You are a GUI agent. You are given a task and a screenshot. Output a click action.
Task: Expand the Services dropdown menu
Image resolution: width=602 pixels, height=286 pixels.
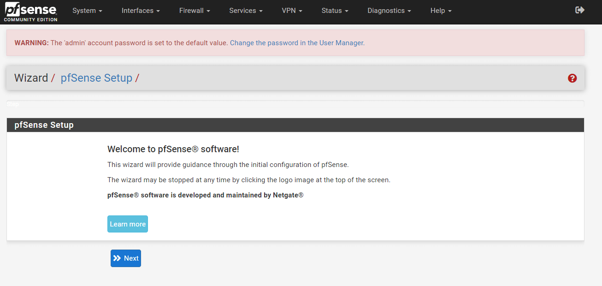[246, 11]
